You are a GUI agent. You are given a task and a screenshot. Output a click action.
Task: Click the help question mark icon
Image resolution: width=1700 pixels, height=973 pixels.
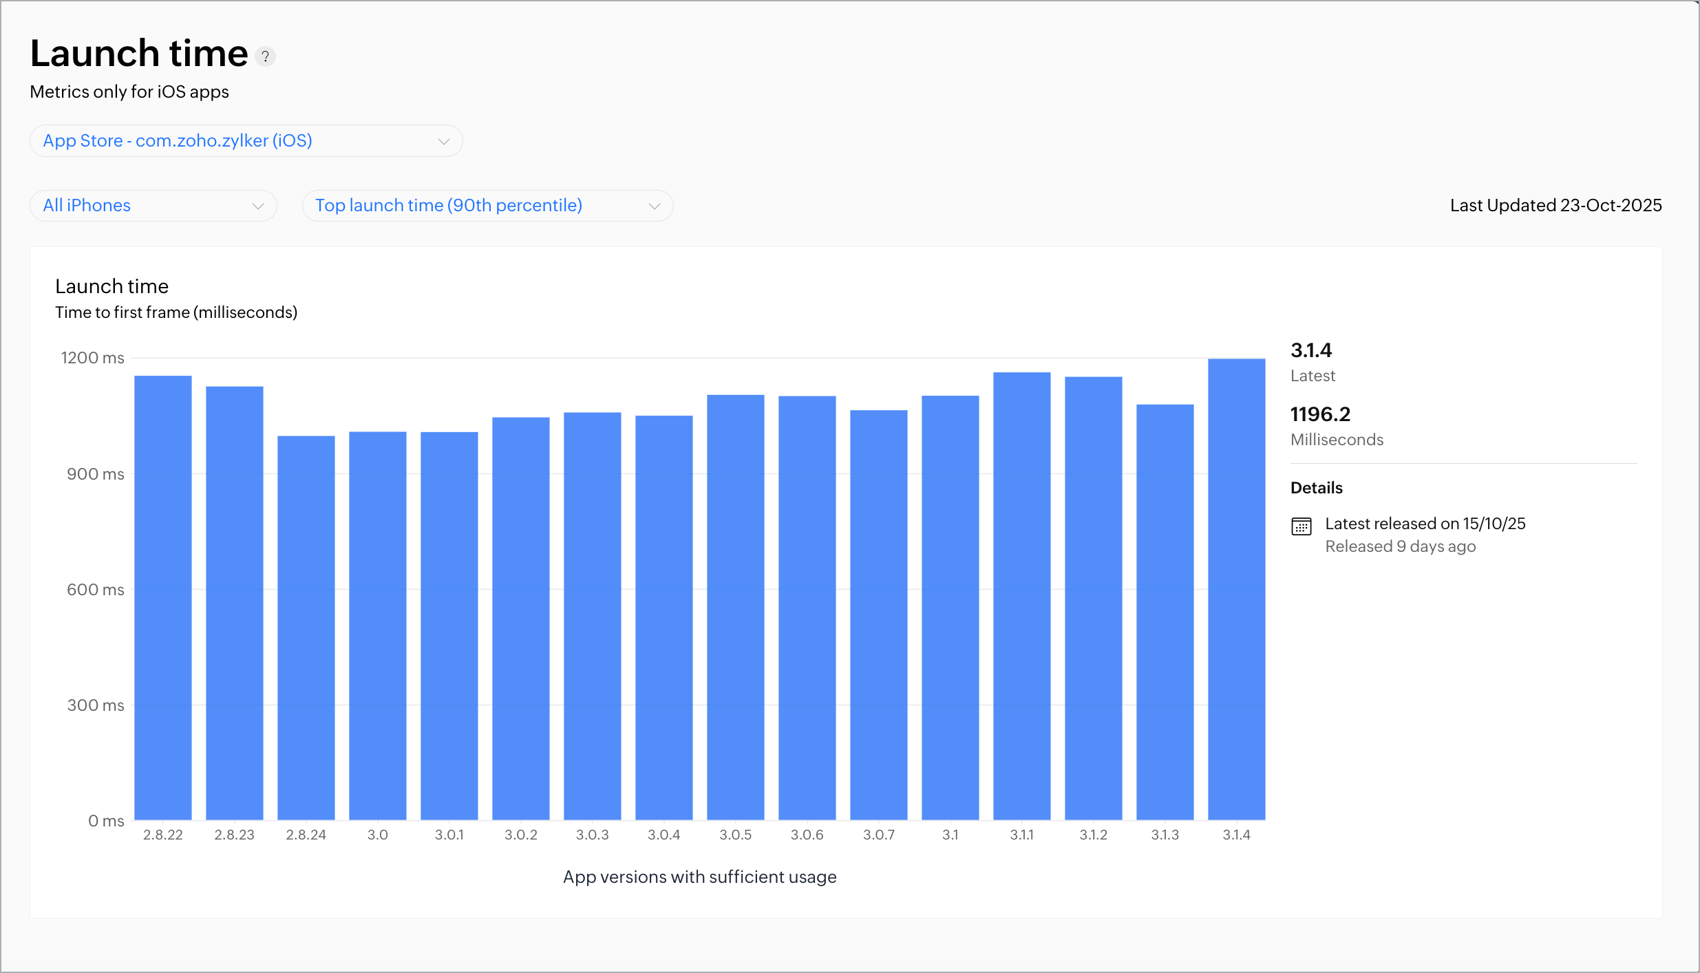coord(265,56)
